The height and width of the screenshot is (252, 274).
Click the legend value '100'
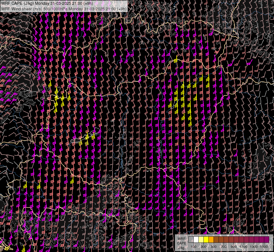coord(193,247)
